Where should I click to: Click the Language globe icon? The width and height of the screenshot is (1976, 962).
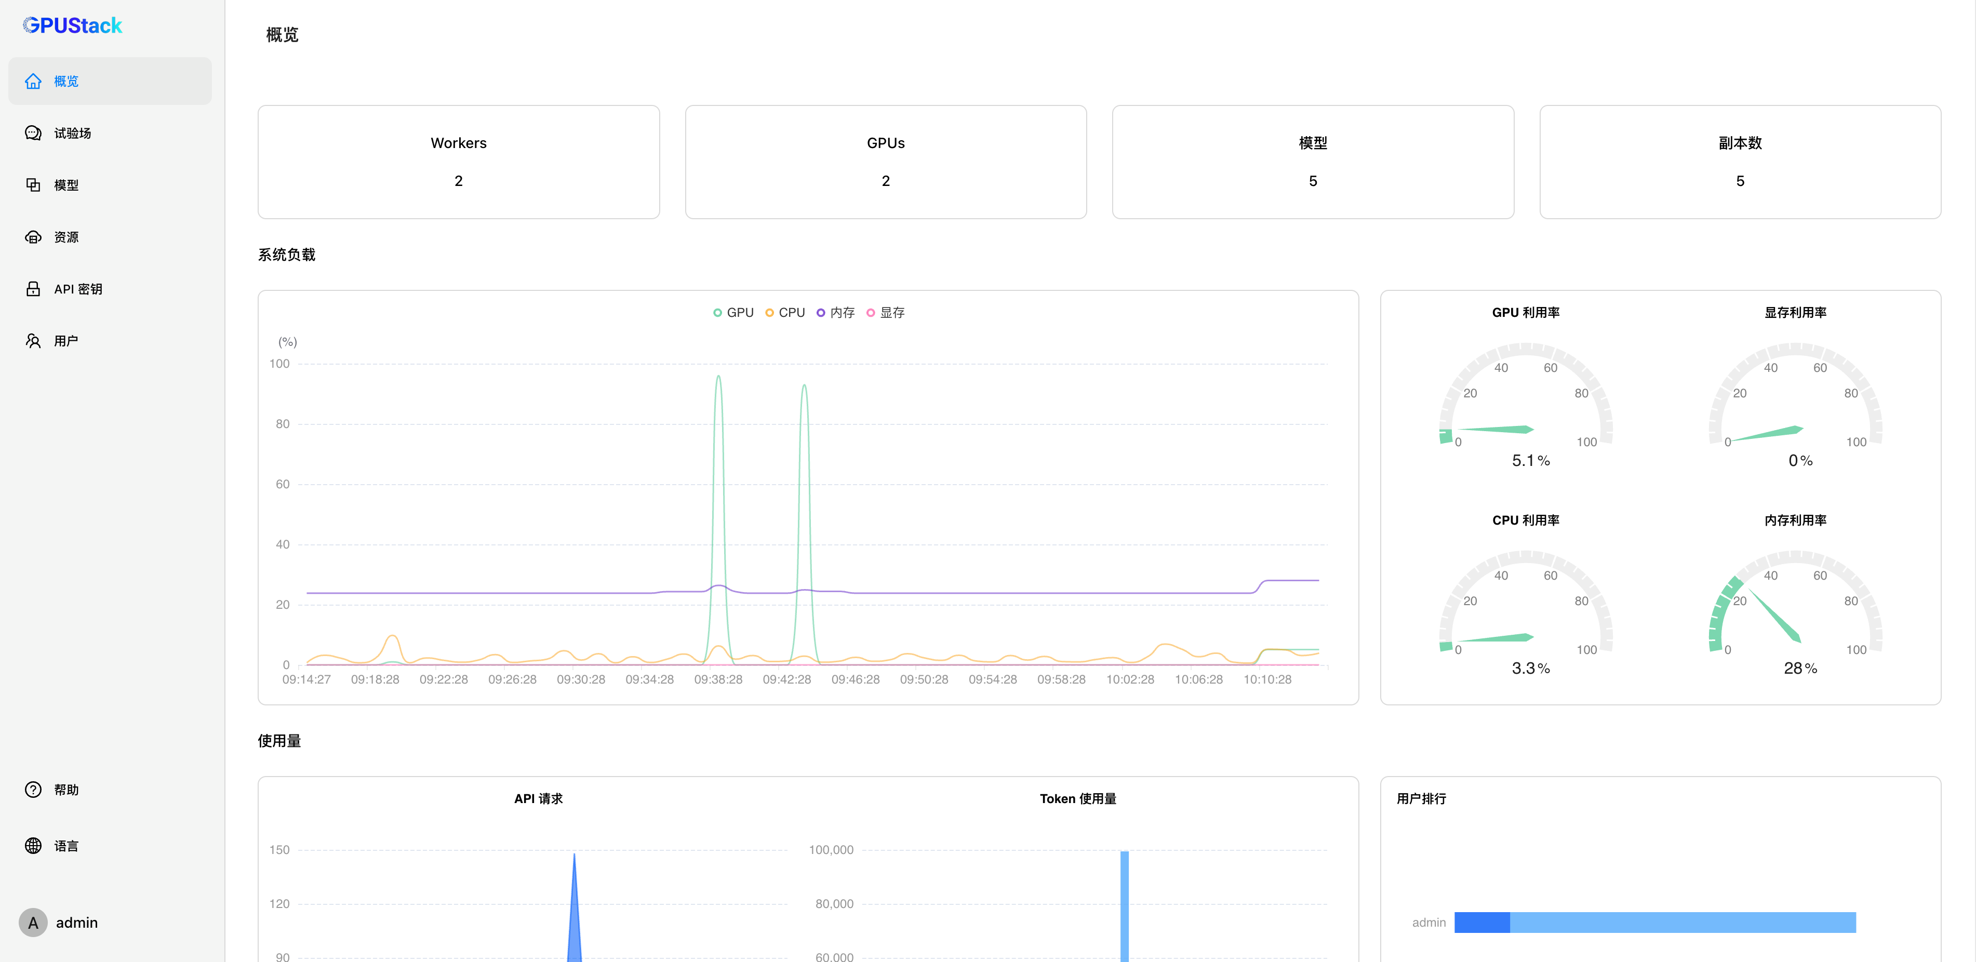(x=33, y=846)
